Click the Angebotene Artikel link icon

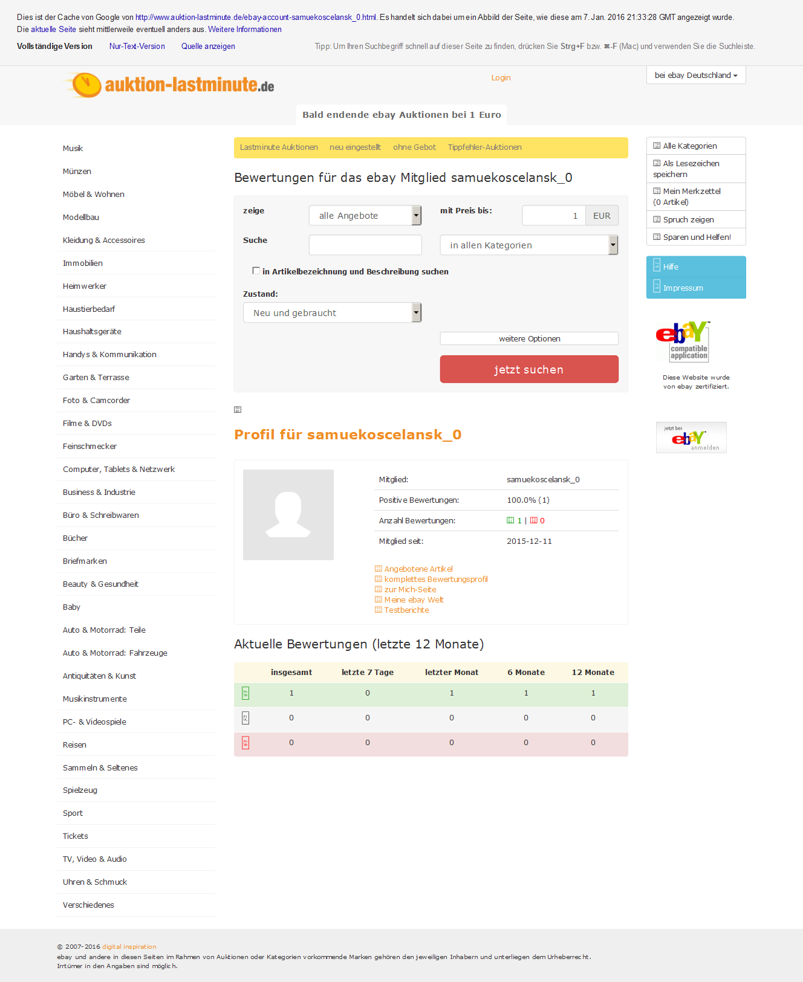coord(379,569)
